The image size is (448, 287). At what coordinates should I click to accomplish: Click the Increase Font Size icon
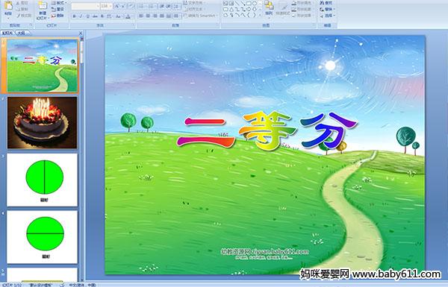(117, 6)
